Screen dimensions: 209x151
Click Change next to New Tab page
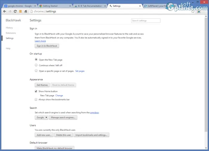click(x=59, y=95)
